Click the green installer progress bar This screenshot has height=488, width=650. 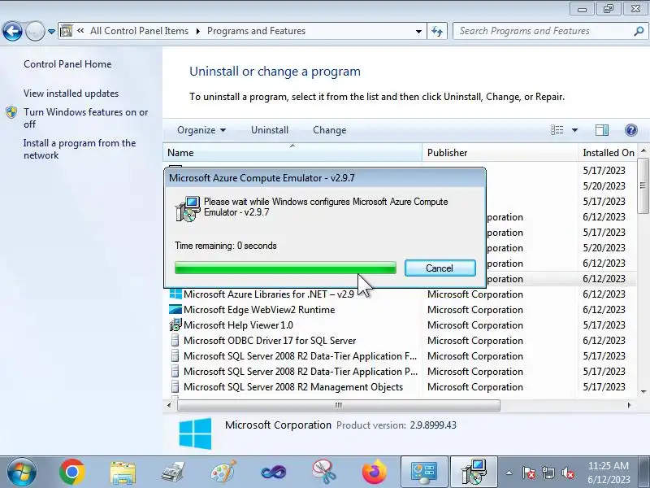(x=285, y=268)
